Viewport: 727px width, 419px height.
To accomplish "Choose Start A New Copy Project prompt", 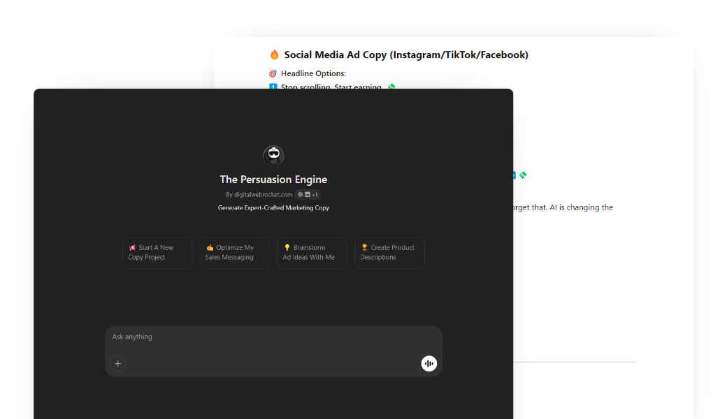I will (157, 253).
